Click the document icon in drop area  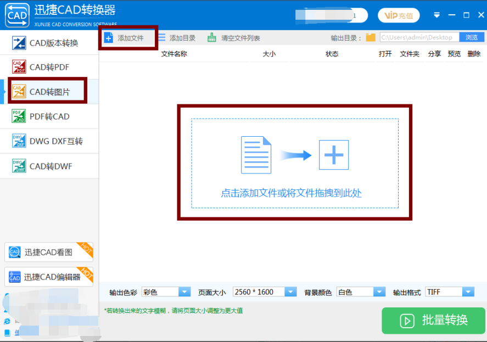click(256, 155)
